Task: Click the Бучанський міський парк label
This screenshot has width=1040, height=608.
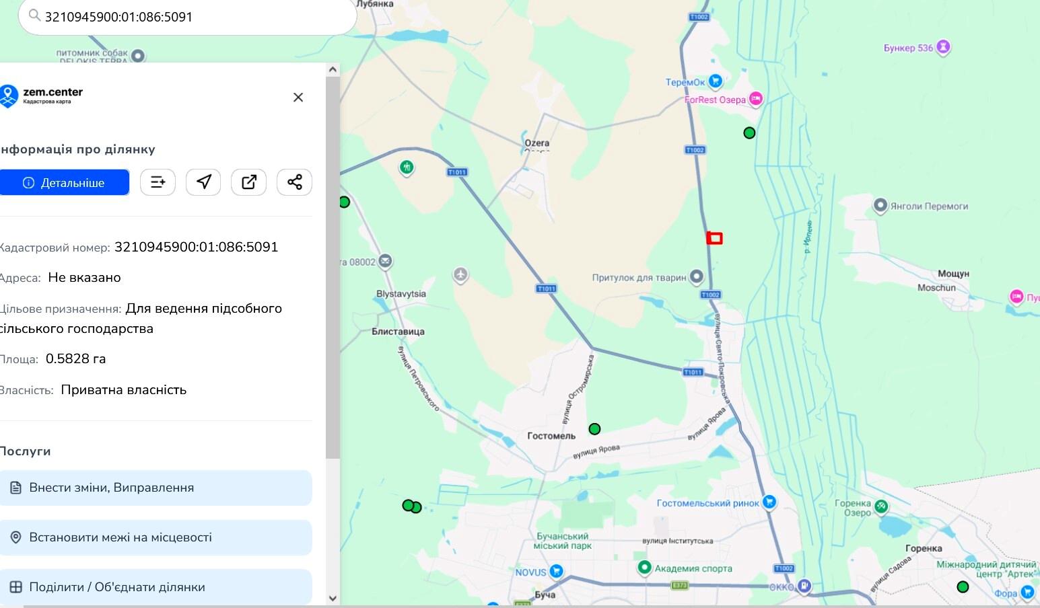Action: tap(562, 541)
